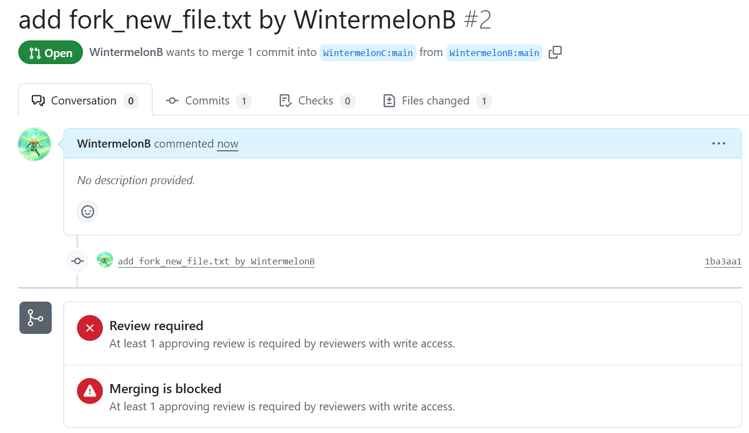The height and width of the screenshot is (433, 749).
Task: Click the 'now' comment timestamp
Action: tap(228, 144)
